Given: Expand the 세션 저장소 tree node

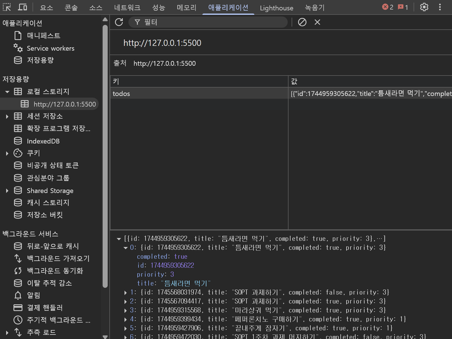Looking at the screenshot, I should tap(7, 116).
